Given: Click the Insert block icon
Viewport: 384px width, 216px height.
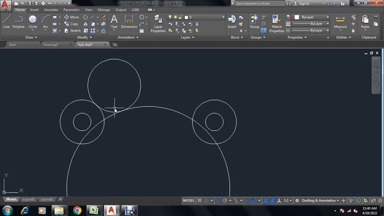Looking at the screenshot, I should tap(232, 22).
